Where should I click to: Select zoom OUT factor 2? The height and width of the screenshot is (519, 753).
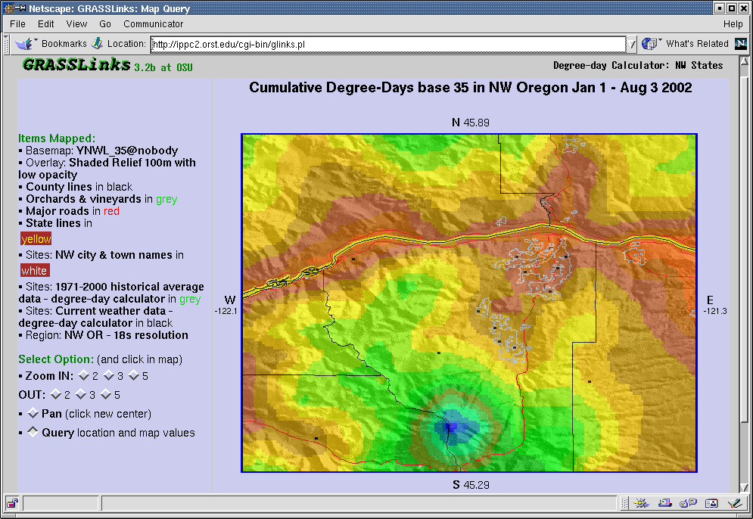point(56,394)
